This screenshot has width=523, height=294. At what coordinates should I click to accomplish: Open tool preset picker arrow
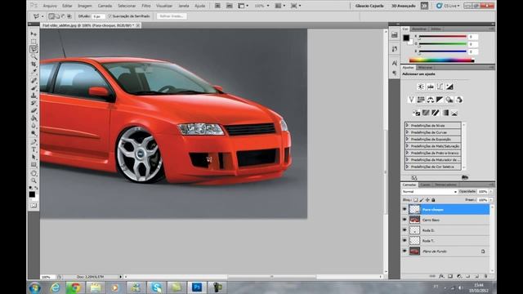42,16
